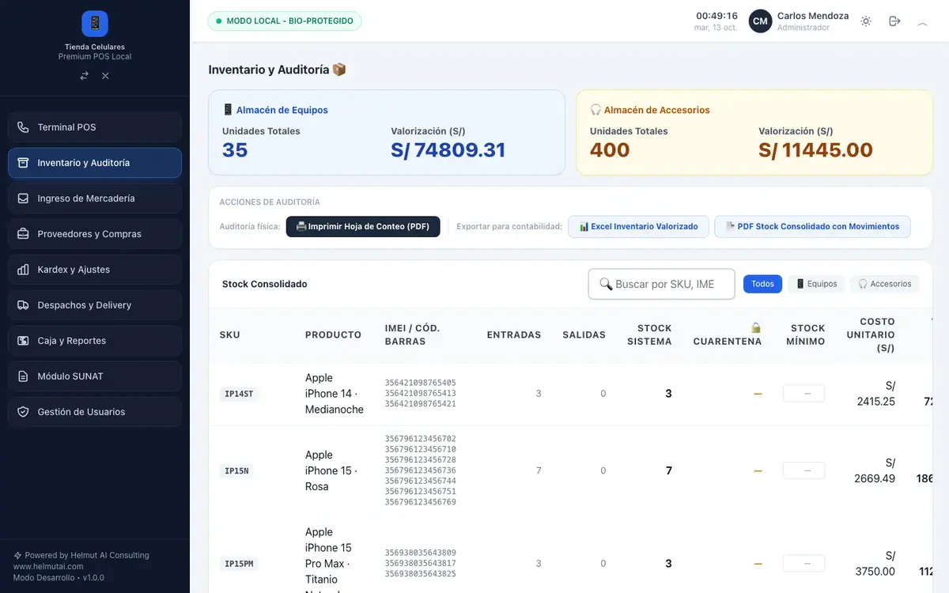The width and height of the screenshot is (949, 593).
Task: Click Apple iPhone 14 · Medianoche product name
Action: (x=335, y=394)
